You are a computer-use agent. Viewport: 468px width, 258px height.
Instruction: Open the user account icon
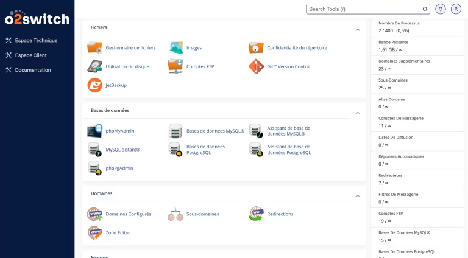[x=456, y=9]
